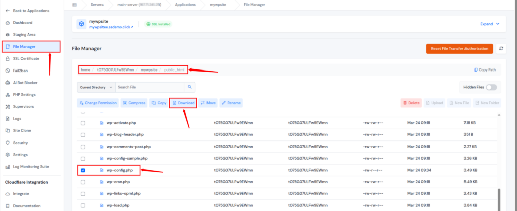The image size is (517, 211).
Task: Click the Upload button
Action: (x=434, y=103)
